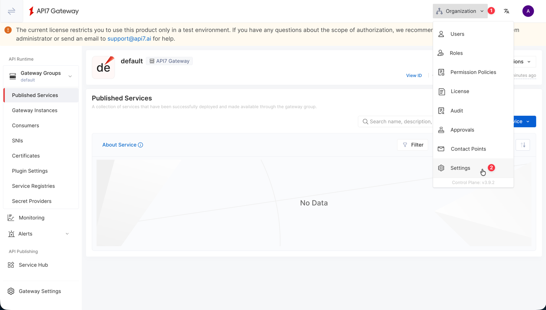546x310 pixels.
Task: Click the purple user avatar
Action: coord(528,11)
